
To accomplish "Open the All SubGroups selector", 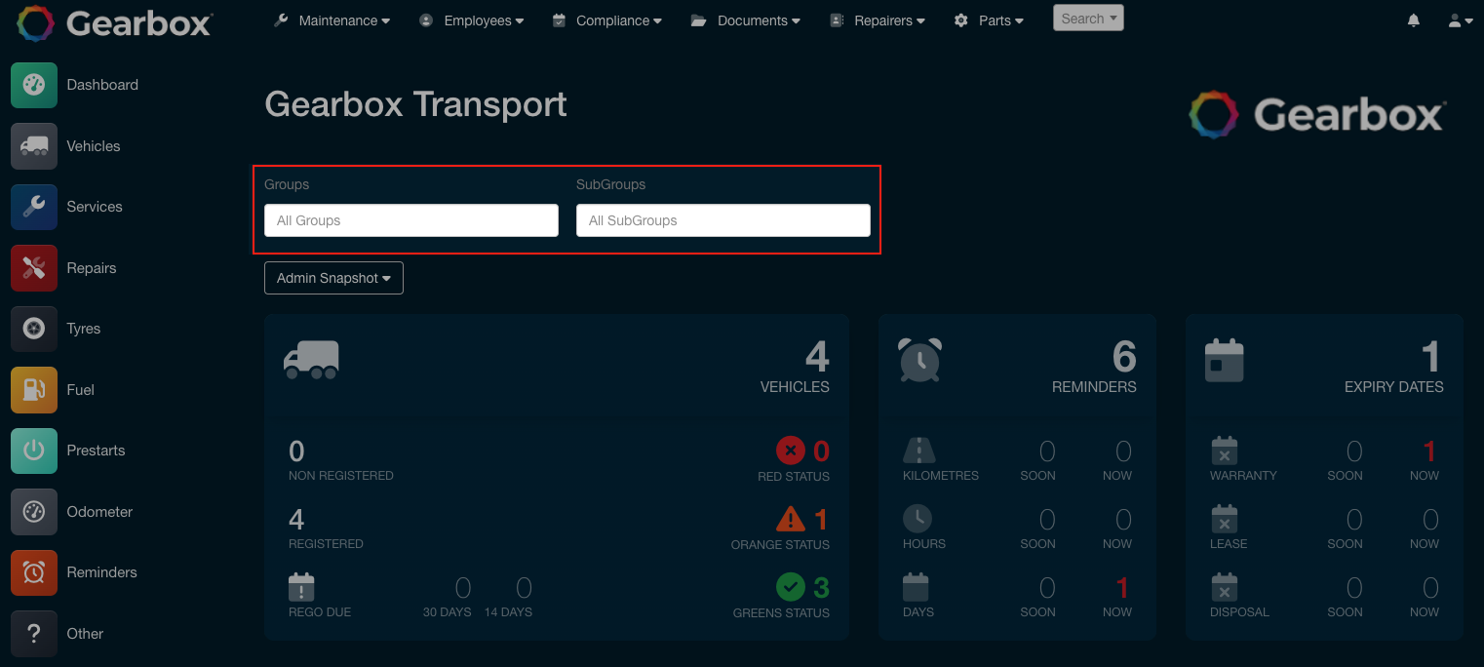I will [723, 220].
